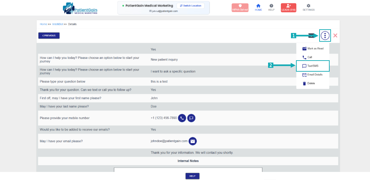This screenshot has height=180, width=370.
Task: Open SETTINGS gear in top navigation
Action: pyautogui.click(x=308, y=7)
